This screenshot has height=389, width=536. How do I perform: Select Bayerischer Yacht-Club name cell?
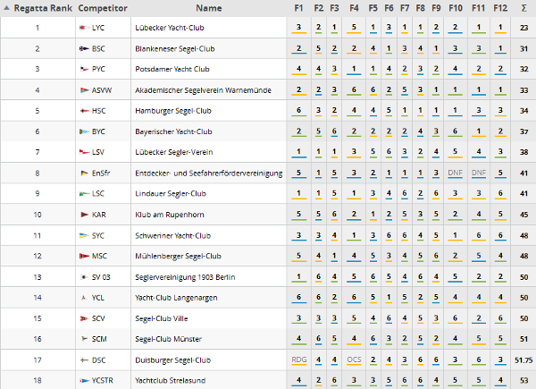point(173,131)
